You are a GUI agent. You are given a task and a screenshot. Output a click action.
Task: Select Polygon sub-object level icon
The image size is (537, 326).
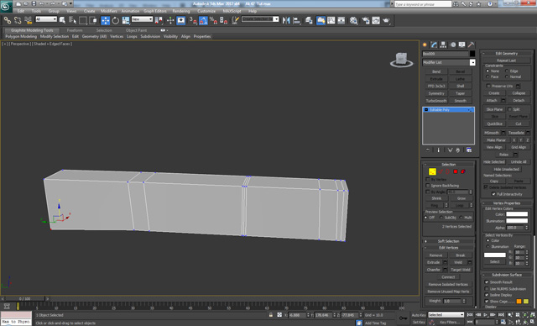(x=456, y=171)
